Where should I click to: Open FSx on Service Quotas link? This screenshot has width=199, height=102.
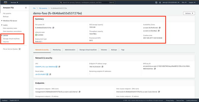point(10,49)
